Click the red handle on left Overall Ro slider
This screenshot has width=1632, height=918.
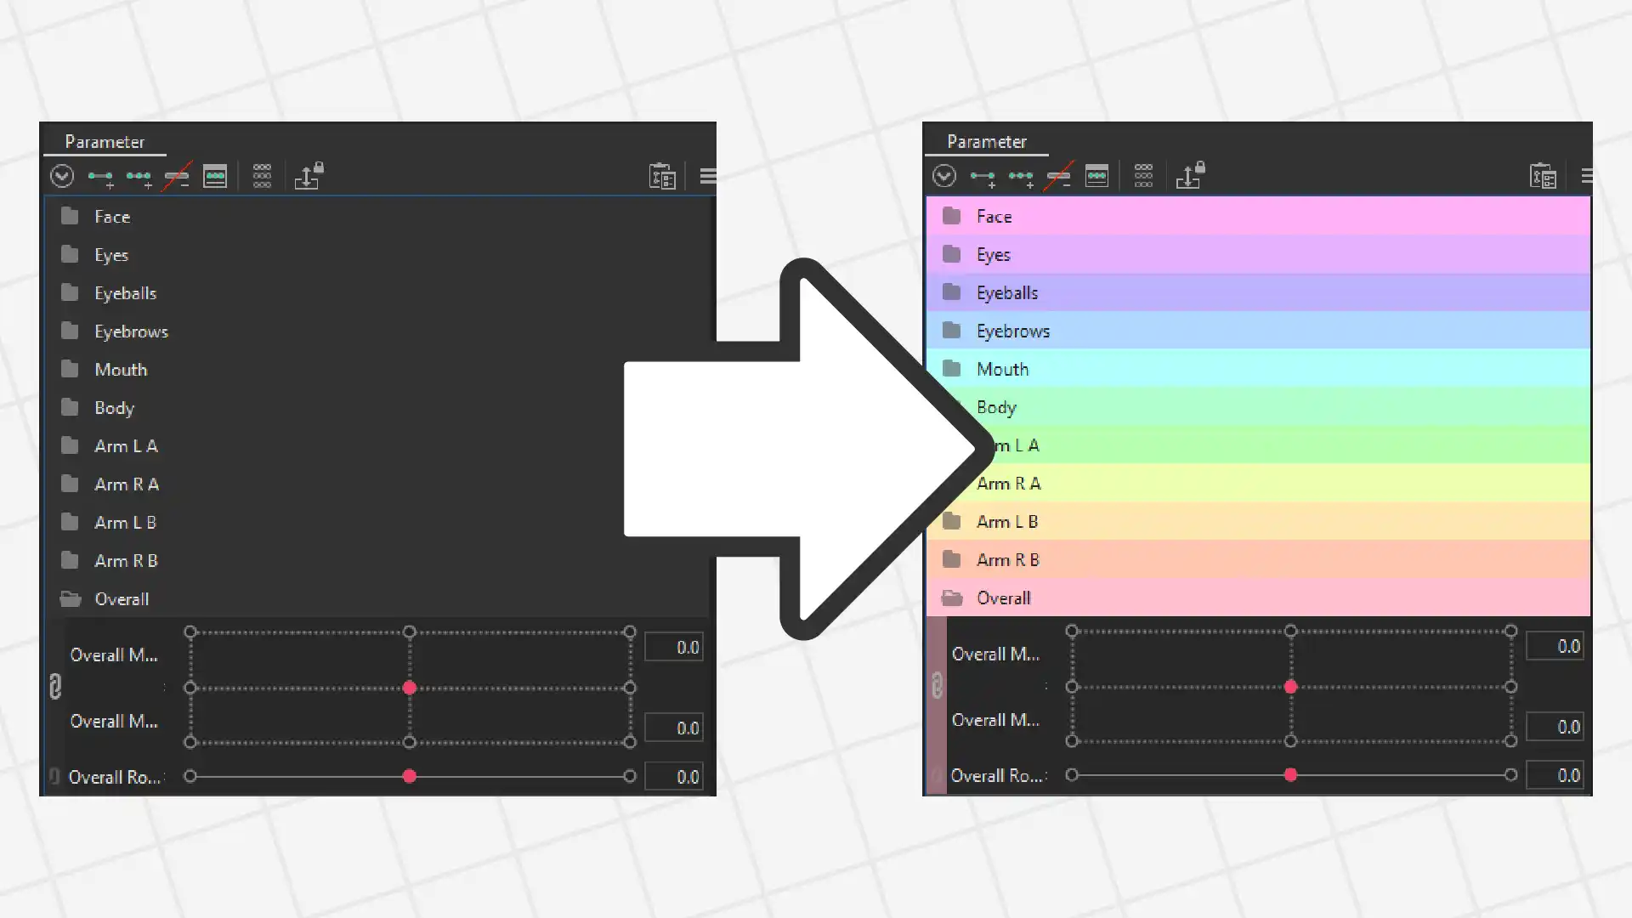pyautogui.click(x=410, y=776)
